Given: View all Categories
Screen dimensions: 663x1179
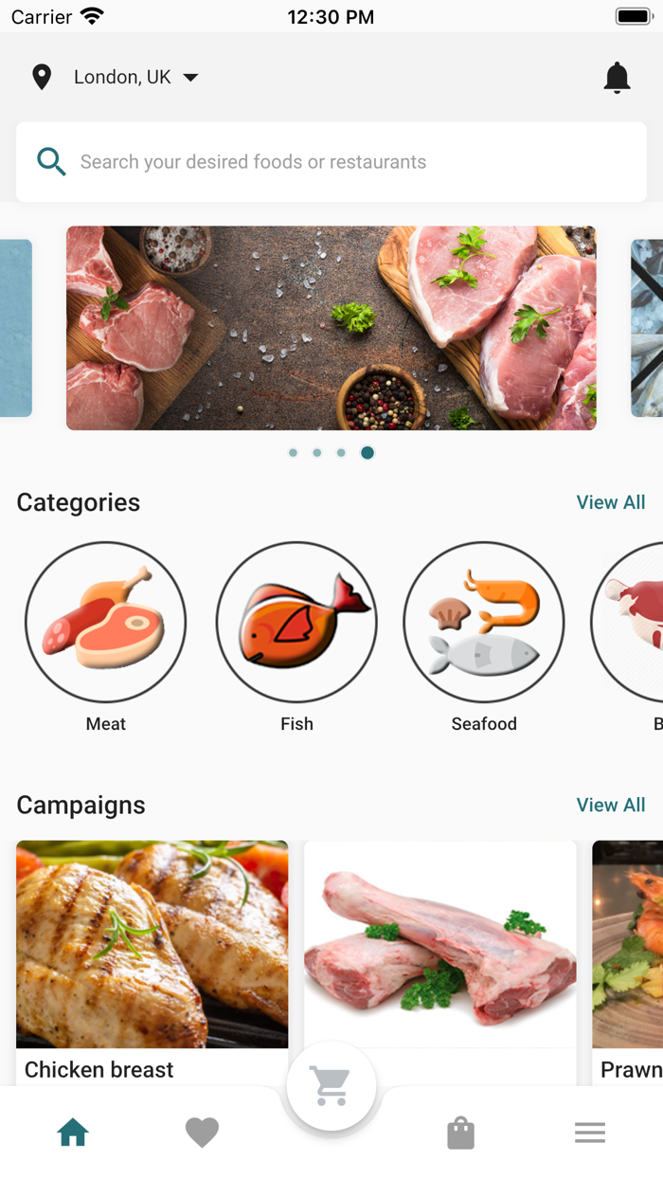Looking at the screenshot, I should point(611,502).
